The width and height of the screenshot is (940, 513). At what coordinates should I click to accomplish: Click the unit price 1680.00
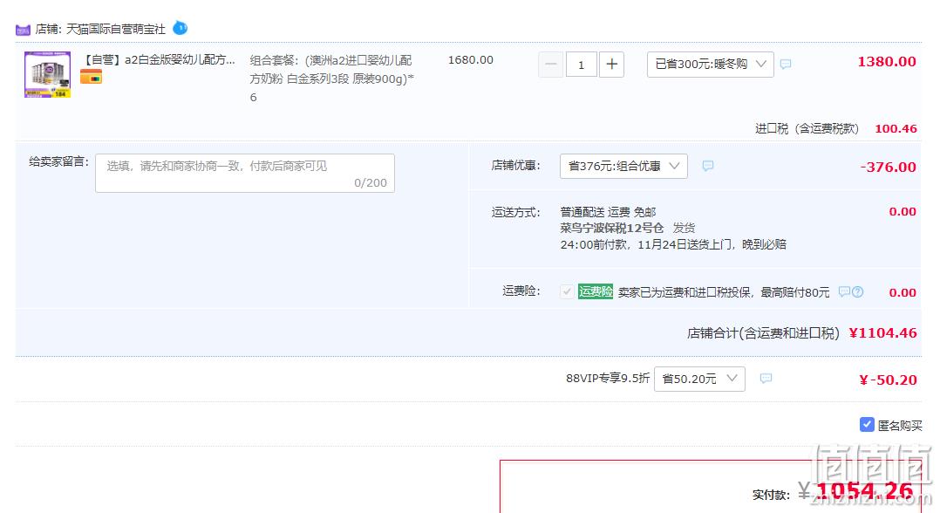[471, 60]
